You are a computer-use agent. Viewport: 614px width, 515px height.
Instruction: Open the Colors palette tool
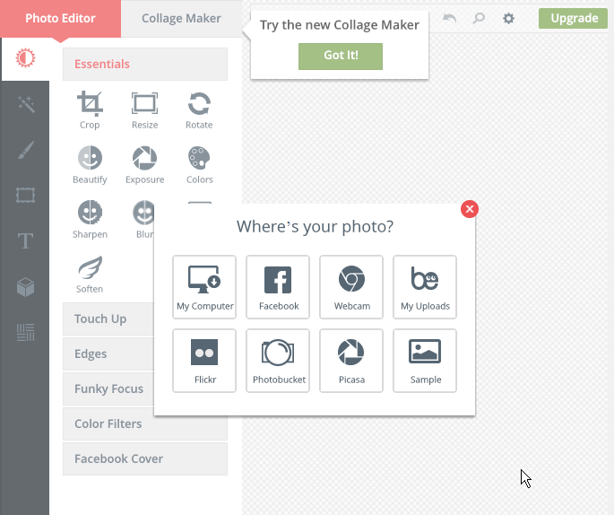pyautogui.click(x=199, y=164)
